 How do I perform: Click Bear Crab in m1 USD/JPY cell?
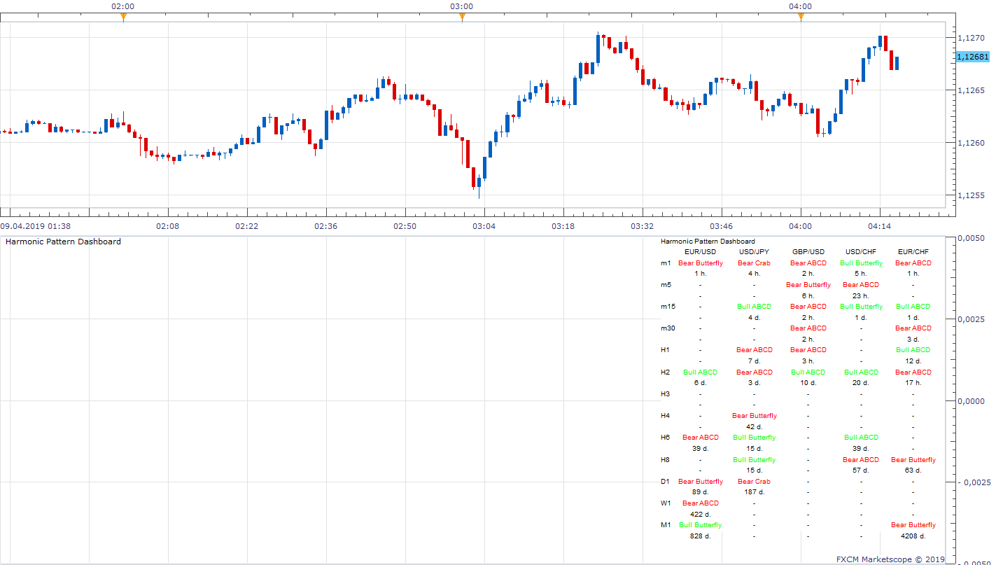[754, 263]
